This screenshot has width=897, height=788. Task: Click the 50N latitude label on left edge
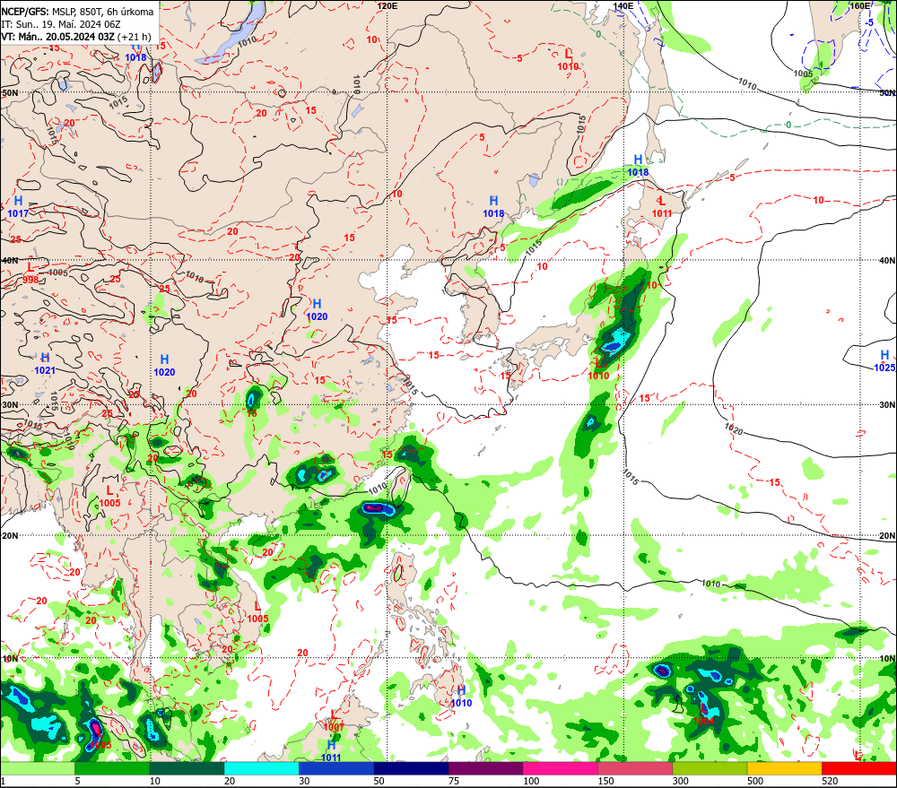[10, 92]
